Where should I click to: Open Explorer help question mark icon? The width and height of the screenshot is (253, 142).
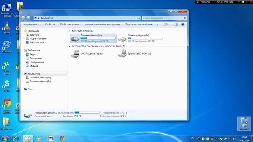(x=183, y=24)
